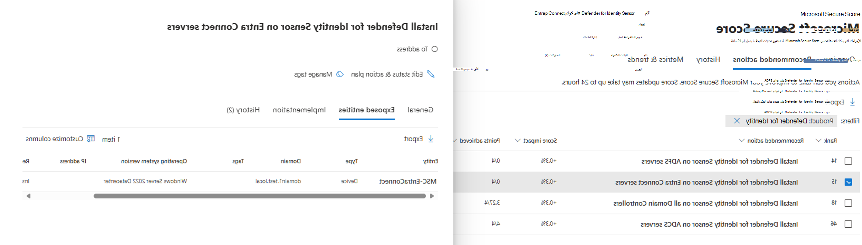Select the Exposed entities tab
The height and width of the screenshot is (245, 862).
click(367, 110)
